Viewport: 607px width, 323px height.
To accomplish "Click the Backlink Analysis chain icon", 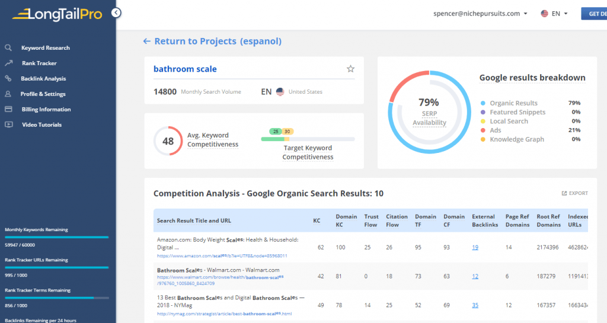I will coord(8,78).
